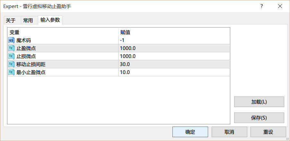Click the 确定 button

[x=190, y=132]
